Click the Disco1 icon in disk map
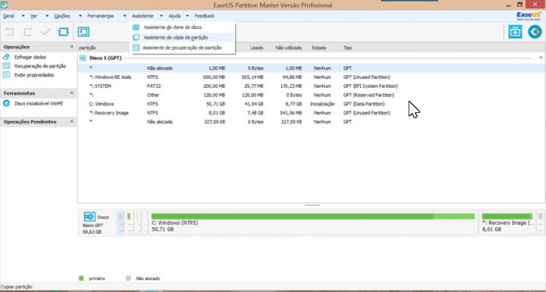546x292 pixels. [89, 216]
